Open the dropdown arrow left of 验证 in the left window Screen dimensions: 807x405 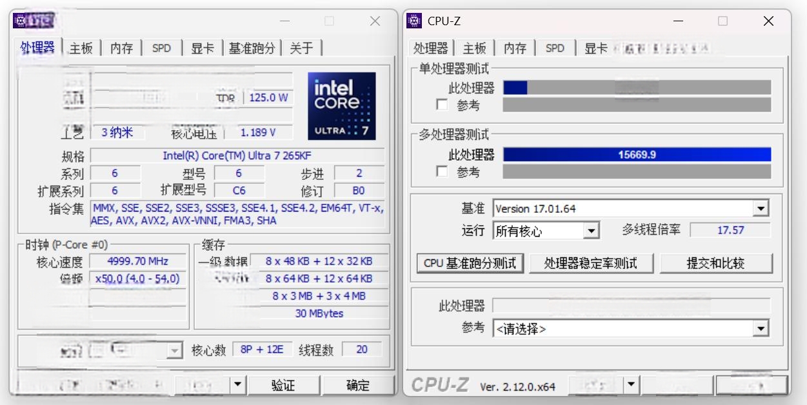238,385
